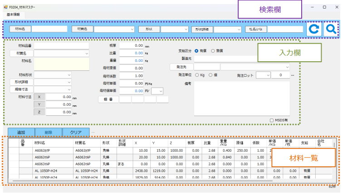Image resolution: width=342 pixels, height=193 pixels.
Task: Open the 形状詳細 dropdown in the search bar
Action: point(239,29)
